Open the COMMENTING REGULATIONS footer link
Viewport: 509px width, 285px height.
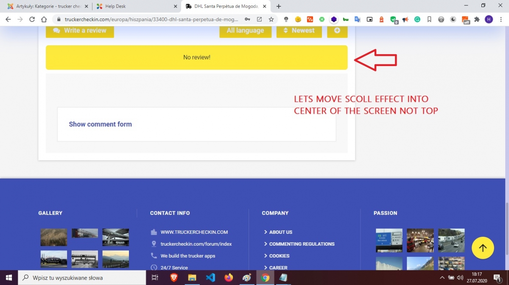(x=302, y=244)
